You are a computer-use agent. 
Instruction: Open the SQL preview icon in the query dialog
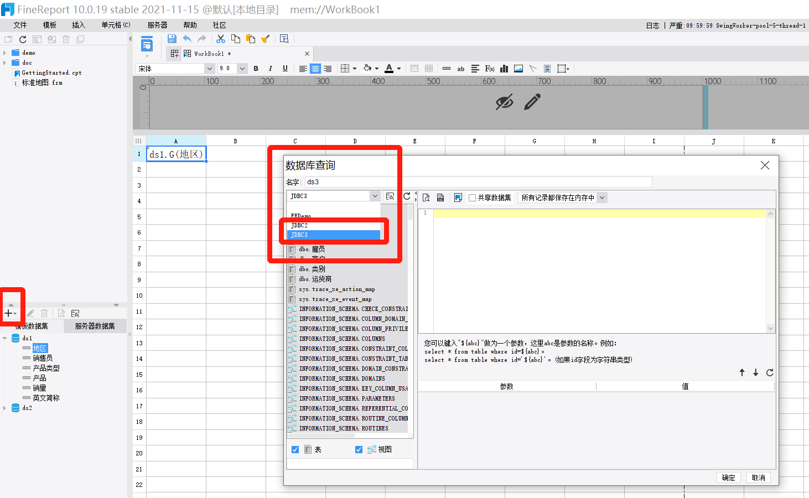426,198
